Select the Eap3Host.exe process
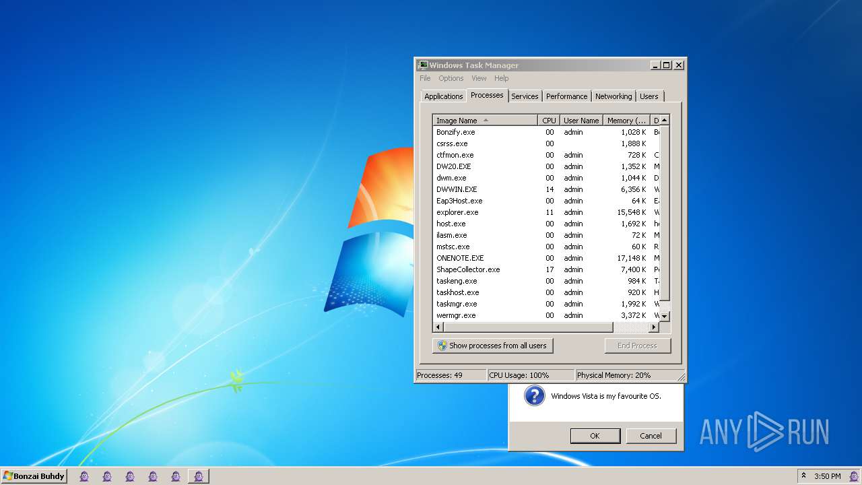 [x=546, y=201]
